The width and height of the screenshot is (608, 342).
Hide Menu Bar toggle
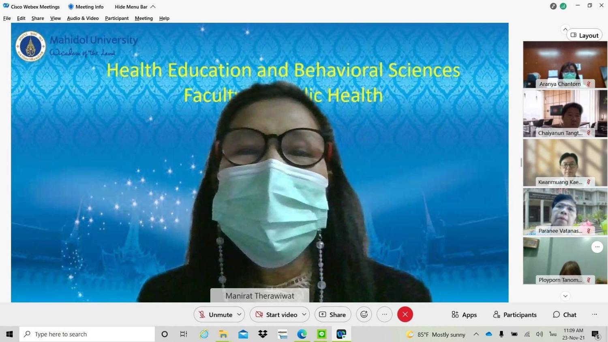[135, 7]
